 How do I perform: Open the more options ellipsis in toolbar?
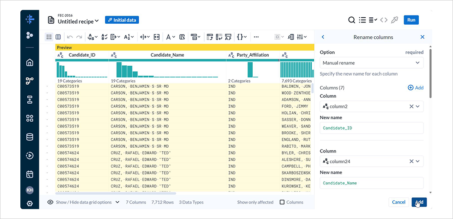tap(256, 37)
